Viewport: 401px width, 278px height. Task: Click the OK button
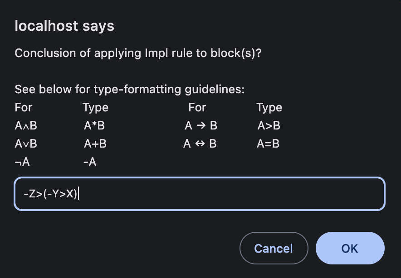click(350, 248)
